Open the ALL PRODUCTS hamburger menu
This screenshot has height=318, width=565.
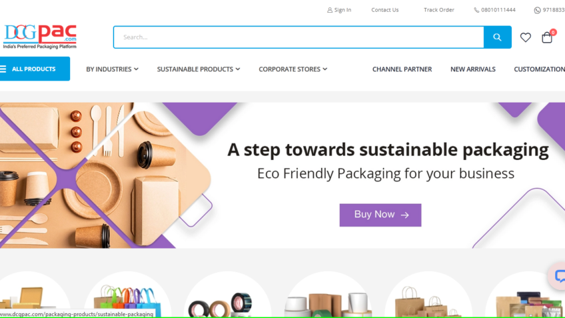click(35, 69)
